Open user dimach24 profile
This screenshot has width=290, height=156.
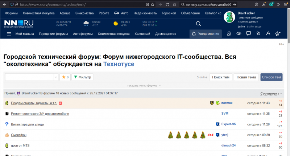click(229, 145)
